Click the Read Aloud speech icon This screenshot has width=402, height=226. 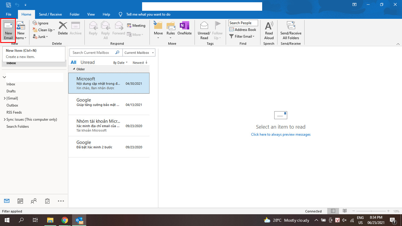(x=269, y=31)
